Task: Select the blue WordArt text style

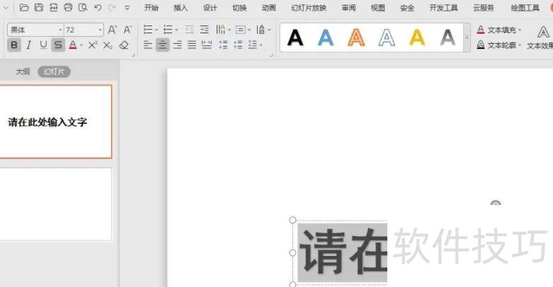Action: (326, 37)
